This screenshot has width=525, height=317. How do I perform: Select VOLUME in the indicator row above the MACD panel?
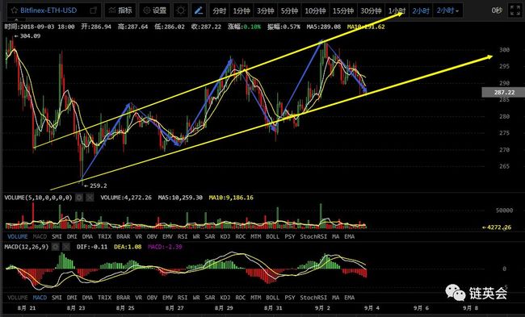[18, 236]
